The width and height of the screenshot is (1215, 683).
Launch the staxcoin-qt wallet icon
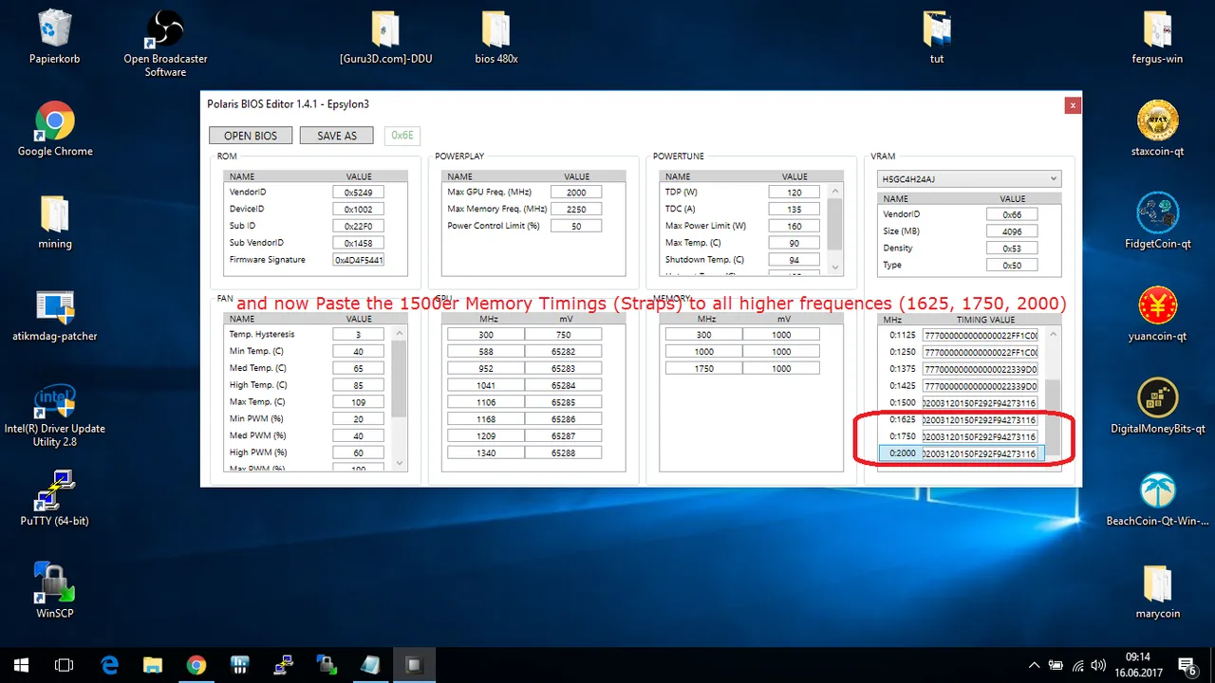[1157, 129]
